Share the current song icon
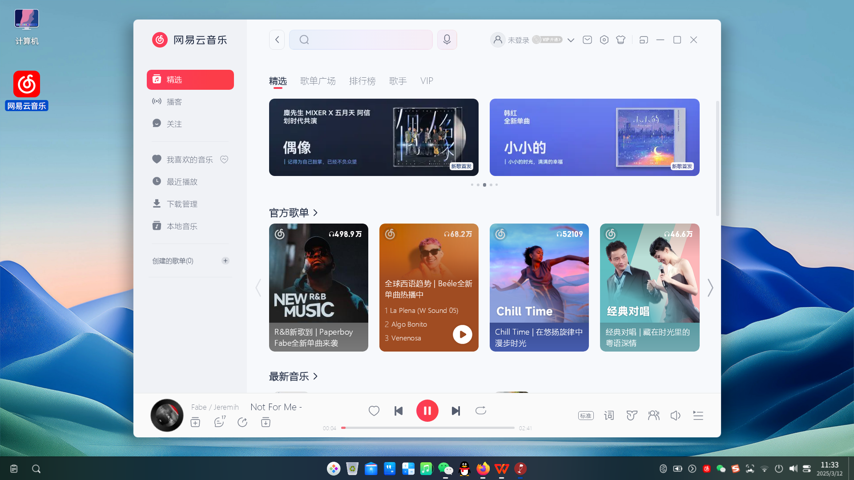The width and height of the screenshot is (854, 480). (242, 422)
